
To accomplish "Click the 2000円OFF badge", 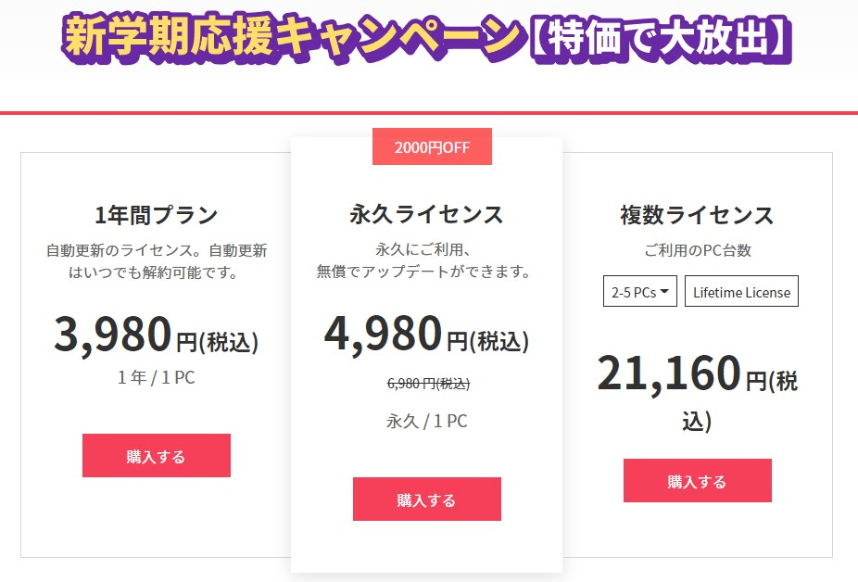I will [x=433, y=146].
